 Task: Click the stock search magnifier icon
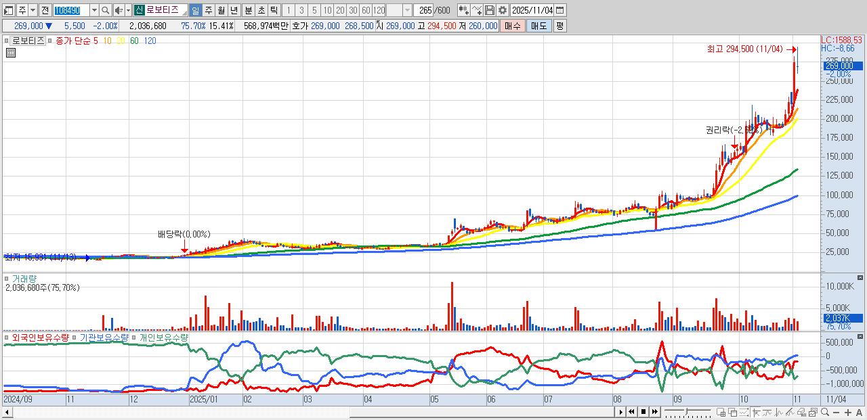pyautogui.click(x=105, y=10)
